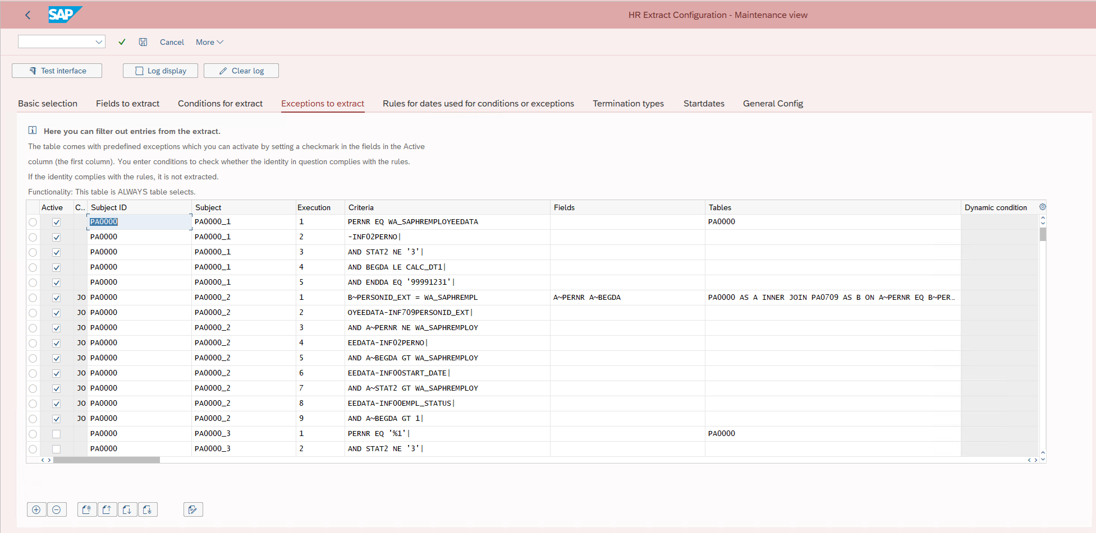Open Rules for dates tab
The height and width of the screenshot is (533, 1096).
478,104
